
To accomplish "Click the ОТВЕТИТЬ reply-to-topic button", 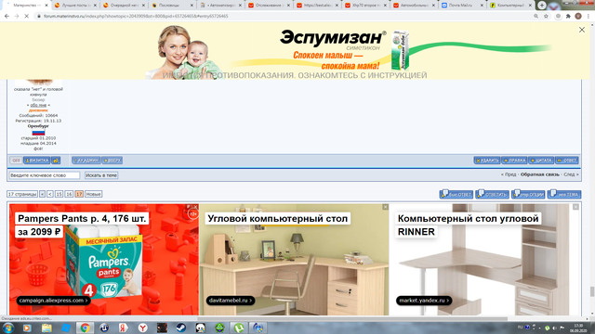I will [x=492, y=194].
